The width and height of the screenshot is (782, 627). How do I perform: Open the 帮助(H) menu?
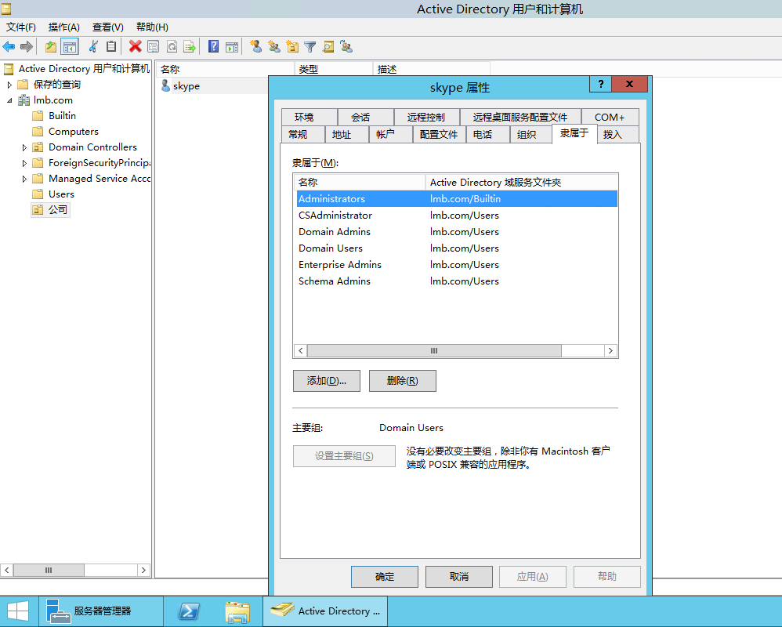(x=152, y=27)
